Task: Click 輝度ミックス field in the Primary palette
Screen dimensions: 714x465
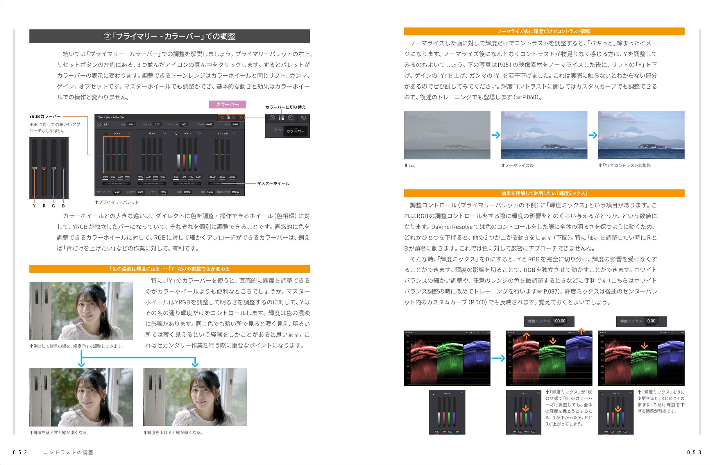Action: pyautogui.click(x=235, y=192)
